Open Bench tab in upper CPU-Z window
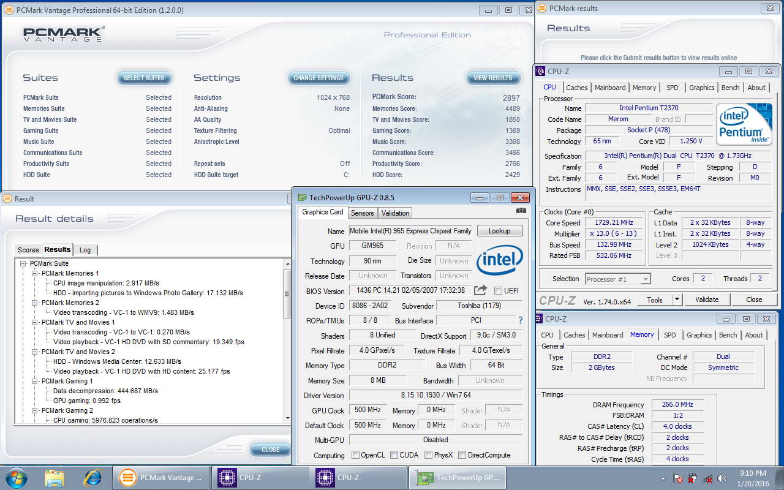 (730, 88)
